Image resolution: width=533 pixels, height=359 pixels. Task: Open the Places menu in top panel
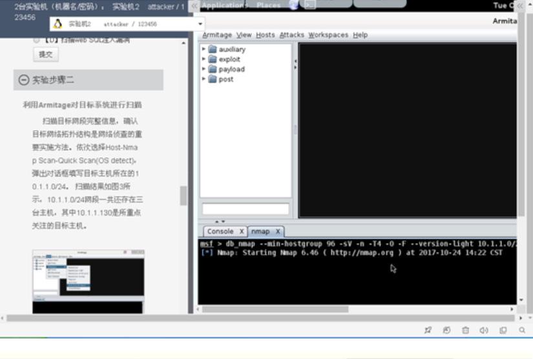coord(269,5)
